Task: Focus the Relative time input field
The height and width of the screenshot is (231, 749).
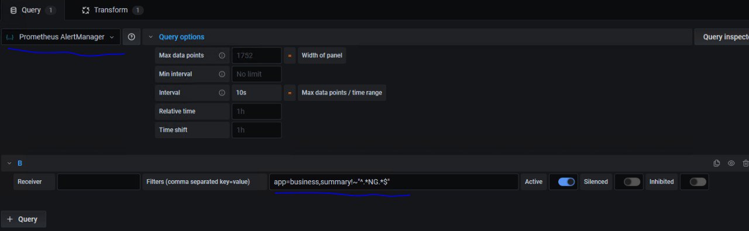Action: coord(257,111)
